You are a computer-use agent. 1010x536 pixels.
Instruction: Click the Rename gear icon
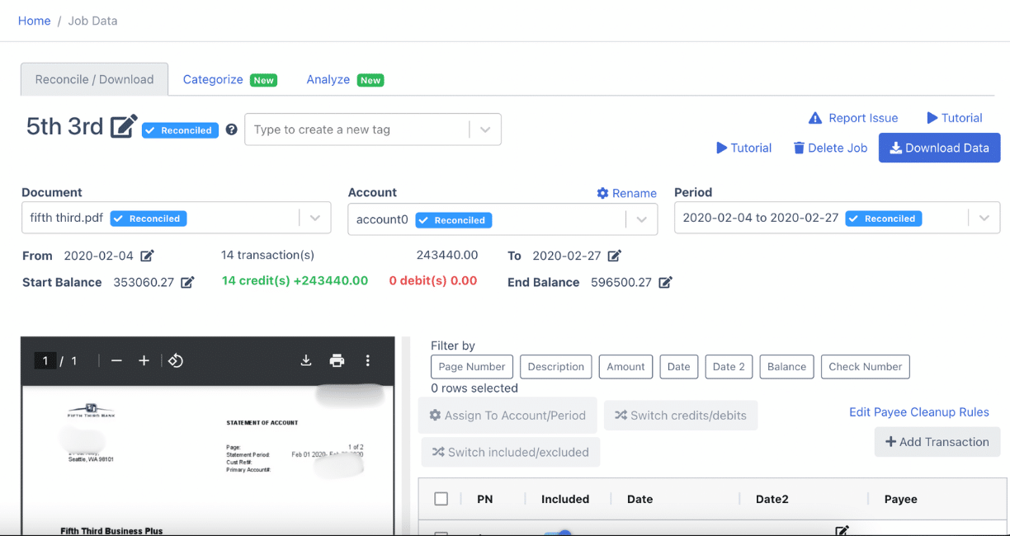point(602,193)
